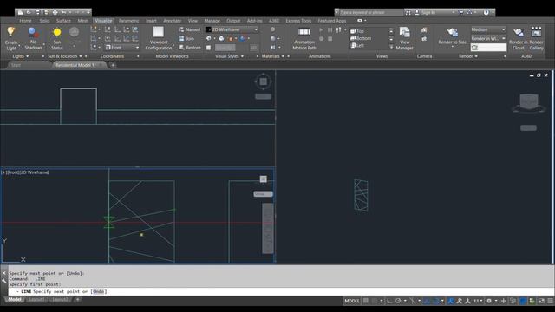
Task: Click the Render in Cloud icon
Action: (x=519, y=33)
